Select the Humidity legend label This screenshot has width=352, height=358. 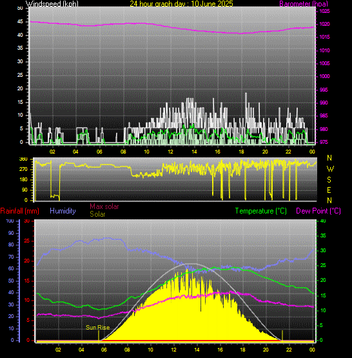(63, 211)
